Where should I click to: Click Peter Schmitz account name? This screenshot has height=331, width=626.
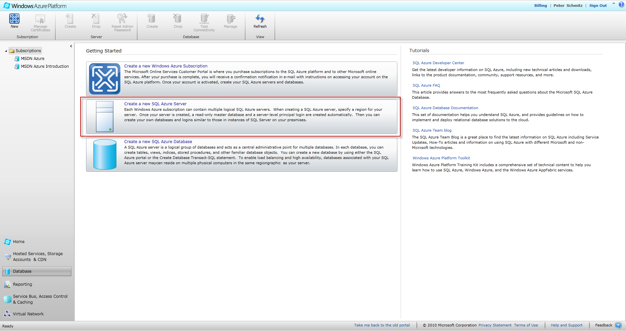click(x=568, y=6)
